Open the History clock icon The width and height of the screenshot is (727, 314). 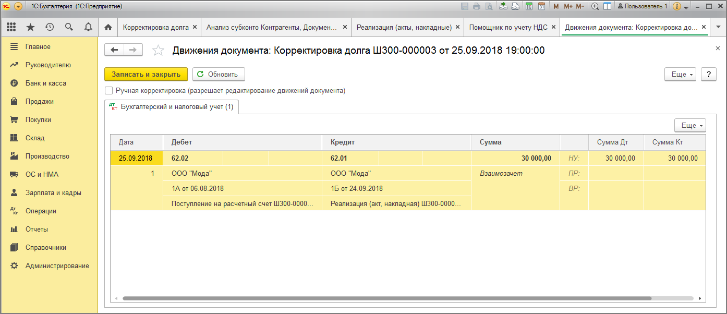[50, 27]
